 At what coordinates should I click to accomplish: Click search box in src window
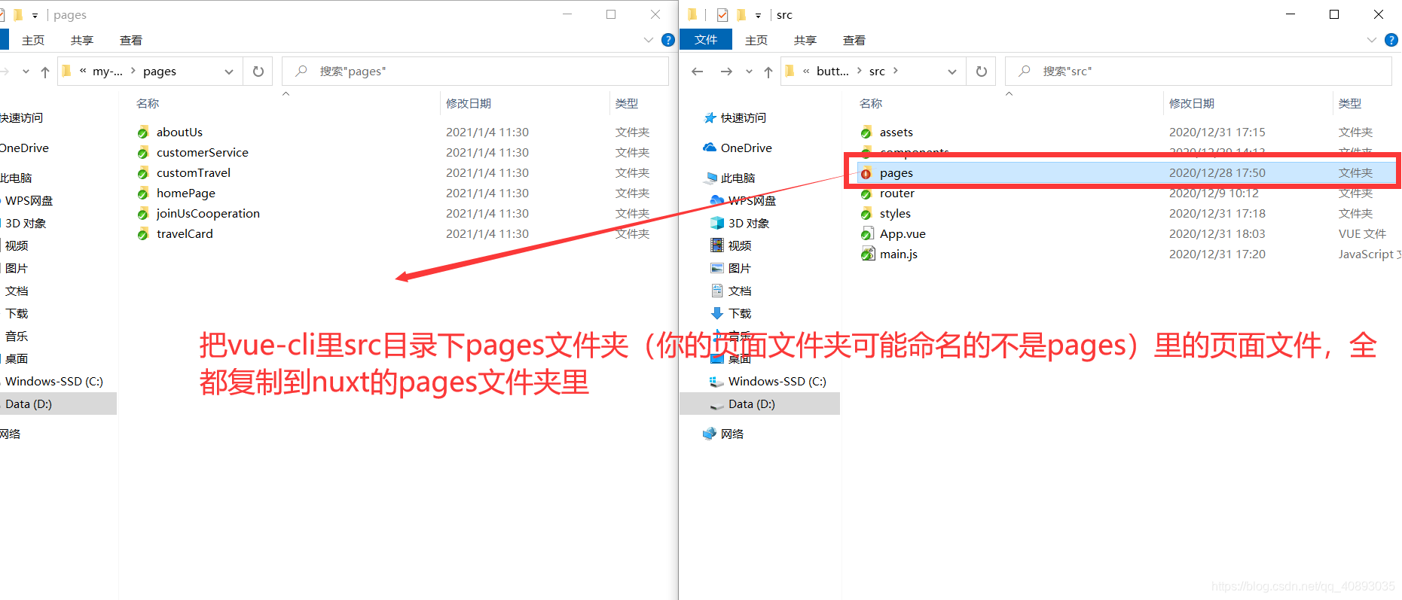(x=1199, y=72)
